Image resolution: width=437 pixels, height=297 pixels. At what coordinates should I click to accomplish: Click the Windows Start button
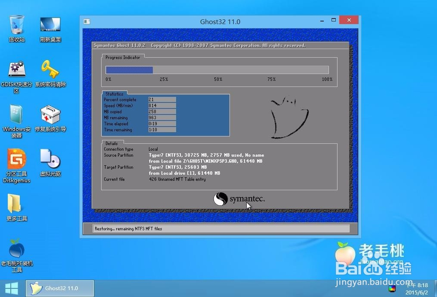pyautogui.click(x=12, y=288)
